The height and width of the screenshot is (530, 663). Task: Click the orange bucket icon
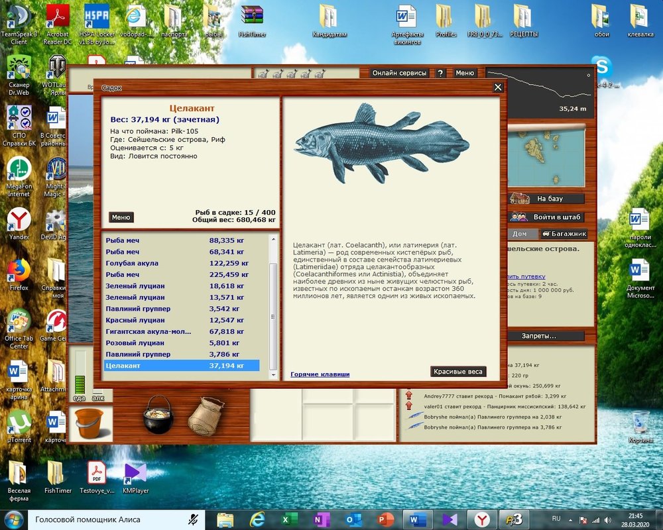click(x=90, y=423)
